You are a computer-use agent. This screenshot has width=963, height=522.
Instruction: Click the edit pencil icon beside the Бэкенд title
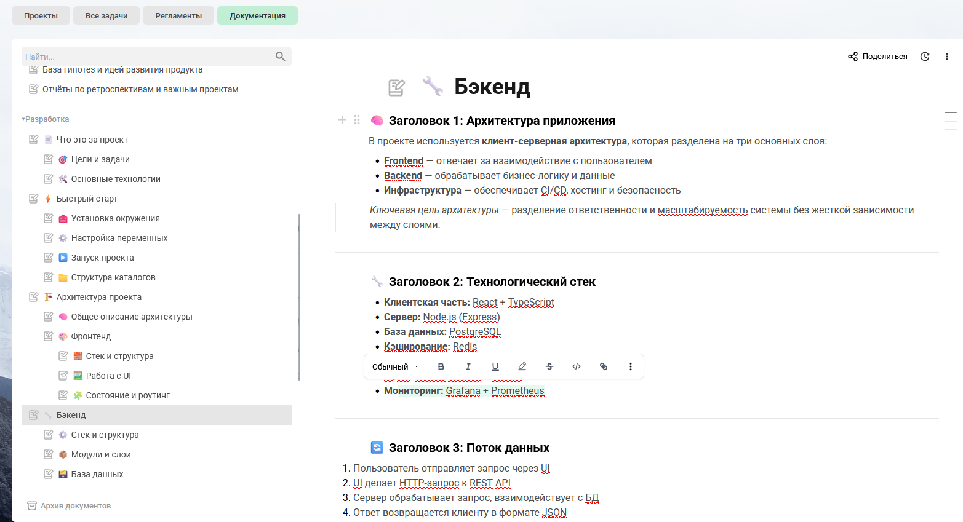pyautogui.click(x=396, y=87)
